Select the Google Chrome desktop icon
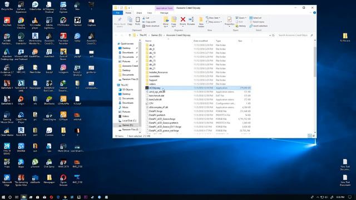Viewport: 356px width, 200px height. click(x=21, y=23)
